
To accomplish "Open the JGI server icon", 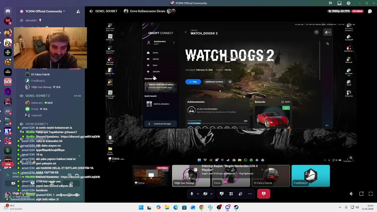I will coord(8,111).
